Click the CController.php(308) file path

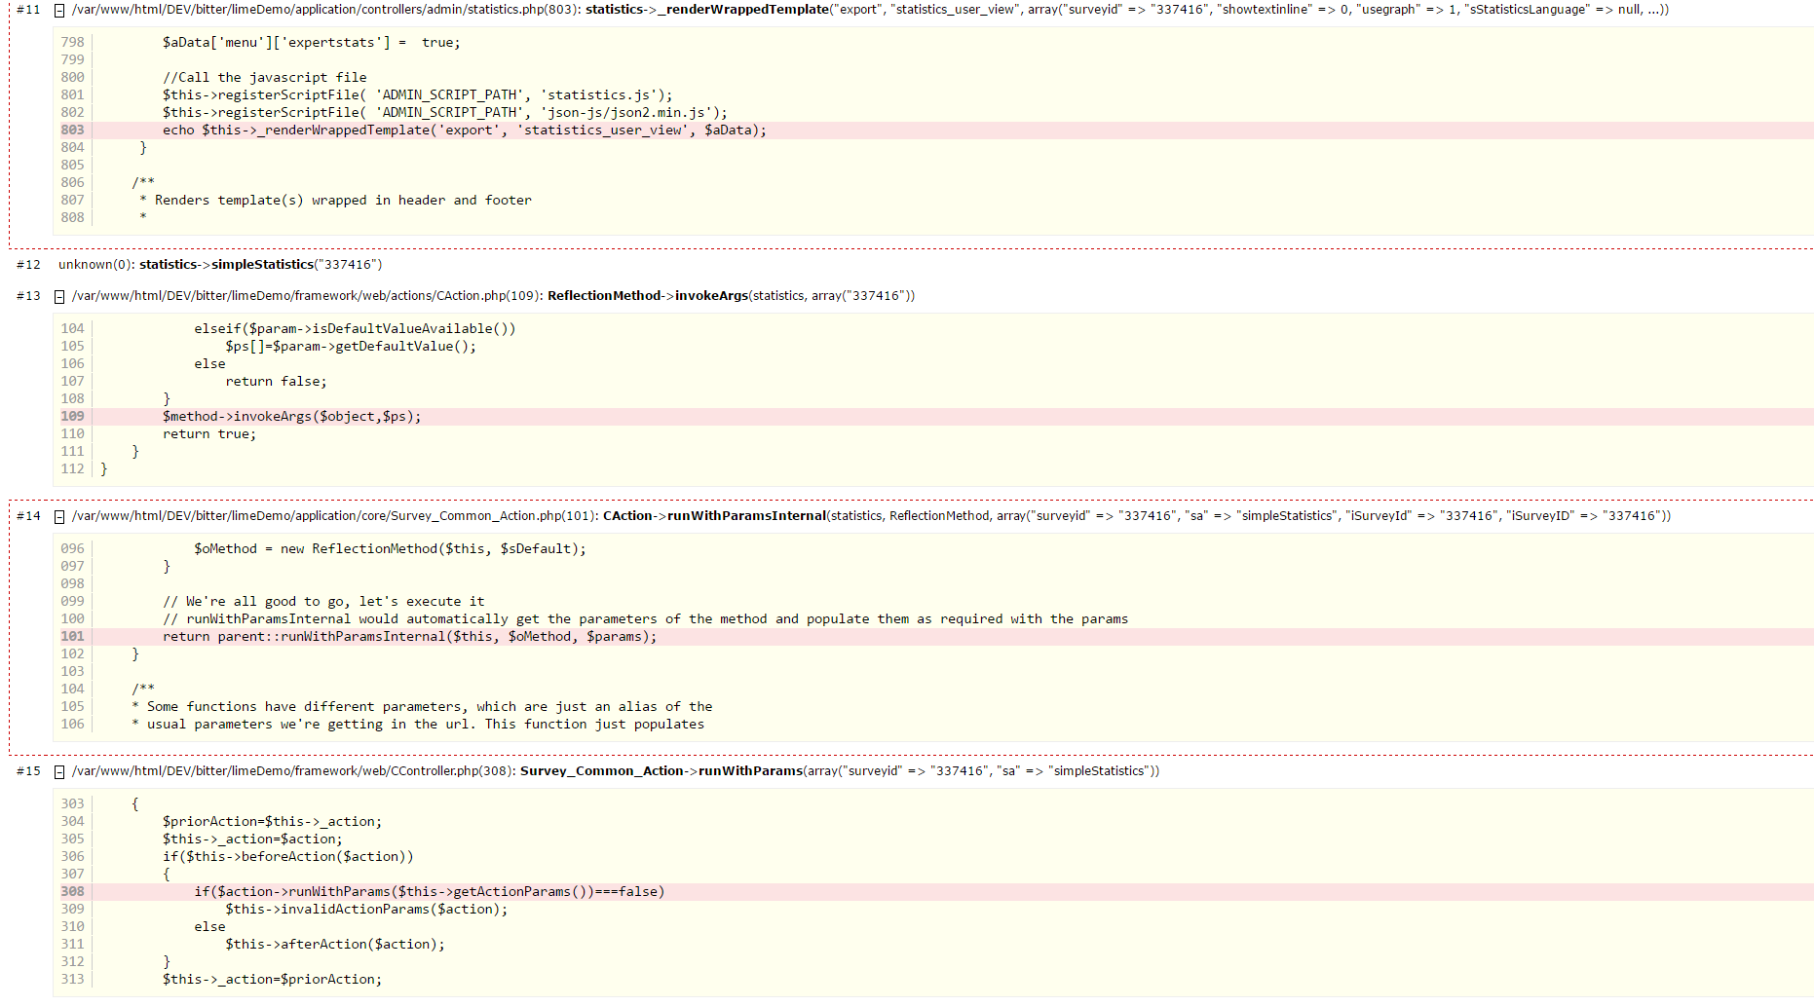pos(293,771)
